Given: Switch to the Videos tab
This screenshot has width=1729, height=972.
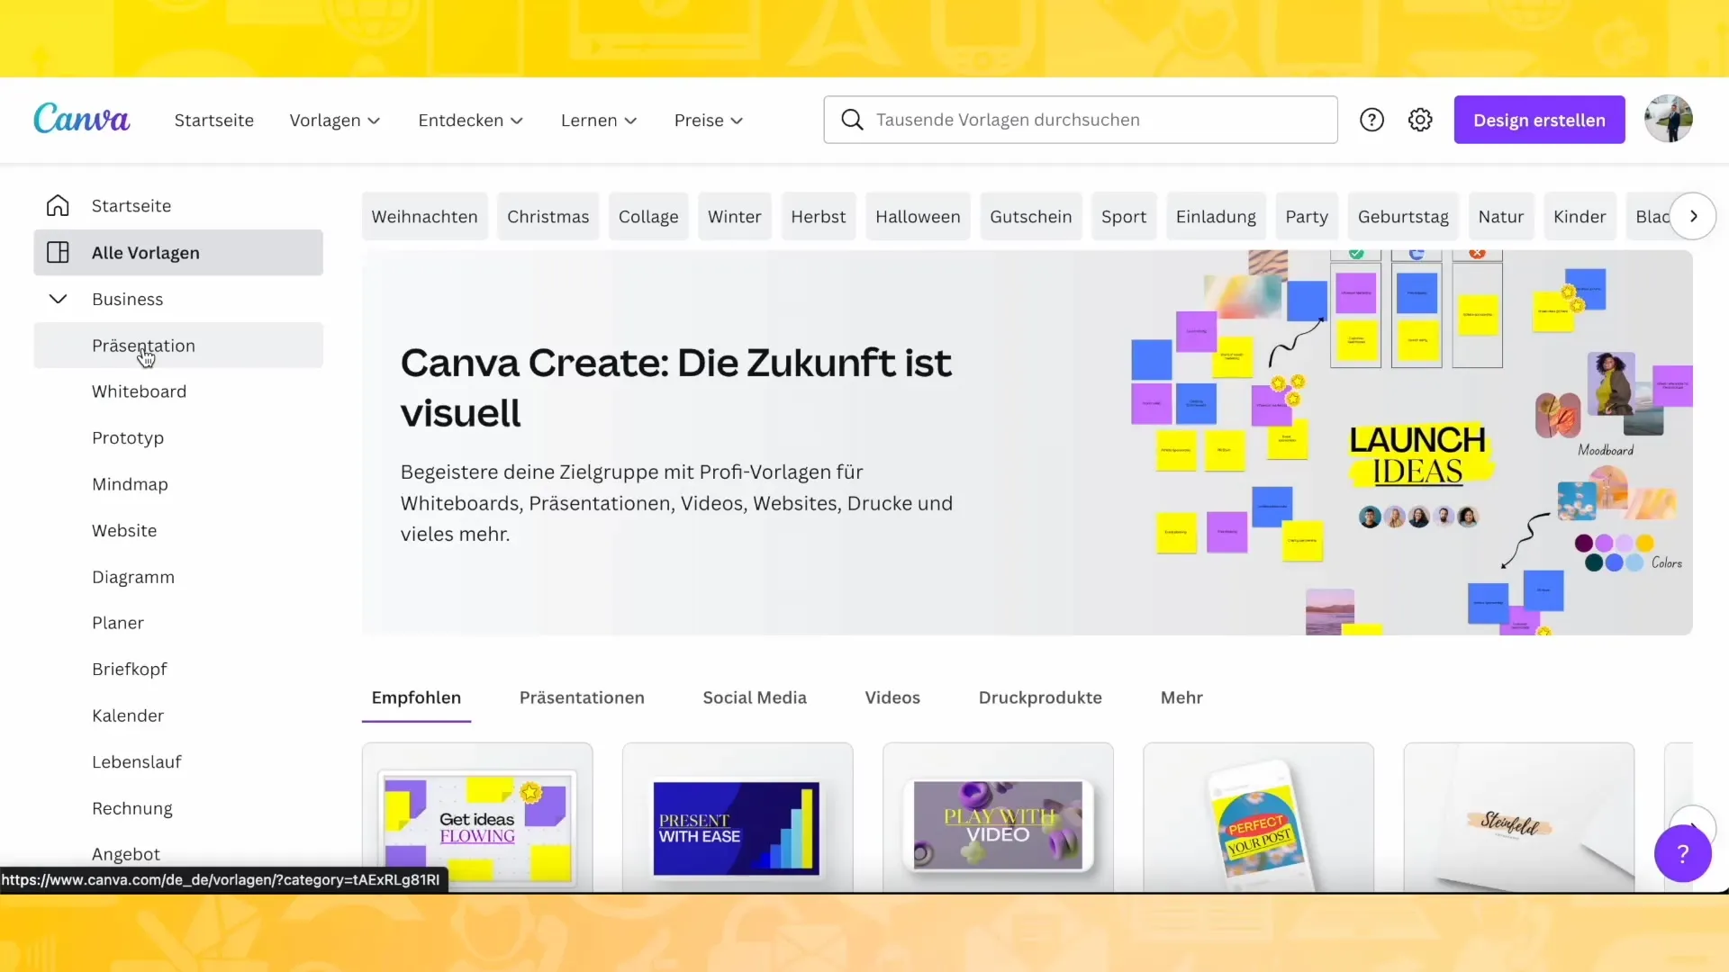Looking at the screenshot, I should click(892, 697).
